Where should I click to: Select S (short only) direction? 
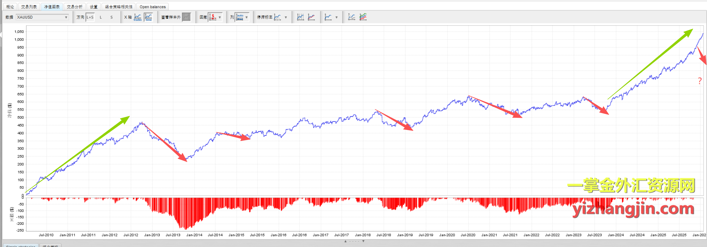pos(111,17)
